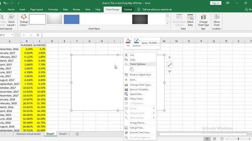The width and height of the screenshot is (252, 141).
Task: Open the Review tab
Action: [76, 9]
